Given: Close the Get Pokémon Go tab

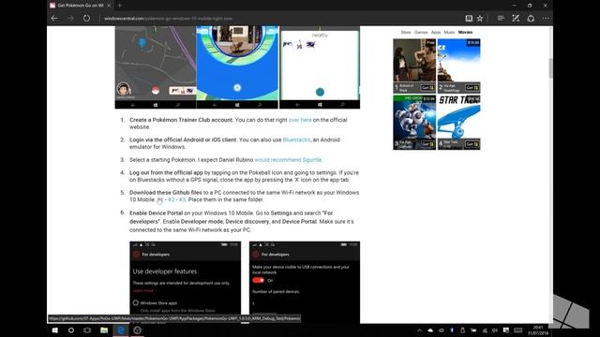Looking at the screenshot, I should [109, 6].
